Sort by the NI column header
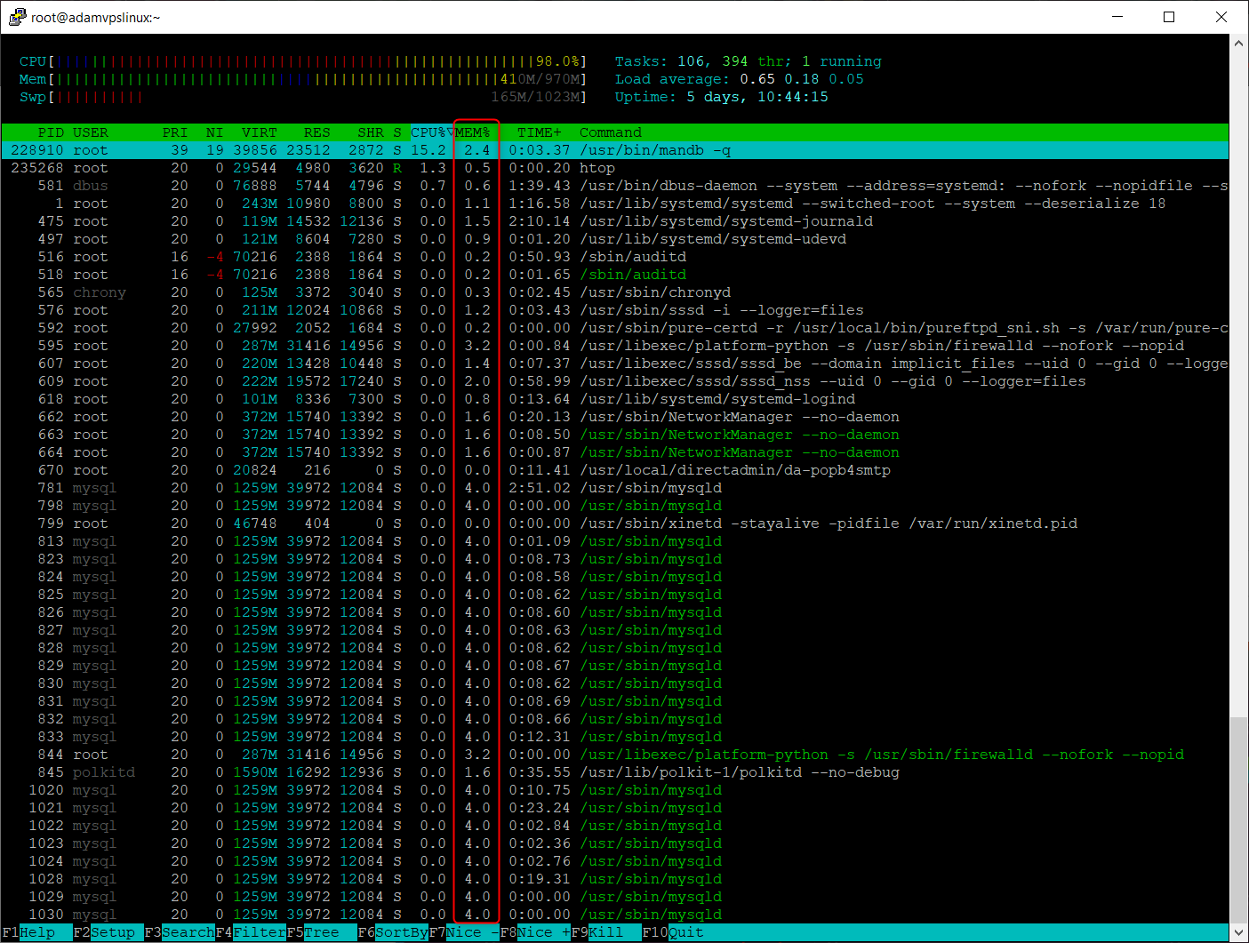Viewport: 1249px width, 943px height. tap(215, 132)
